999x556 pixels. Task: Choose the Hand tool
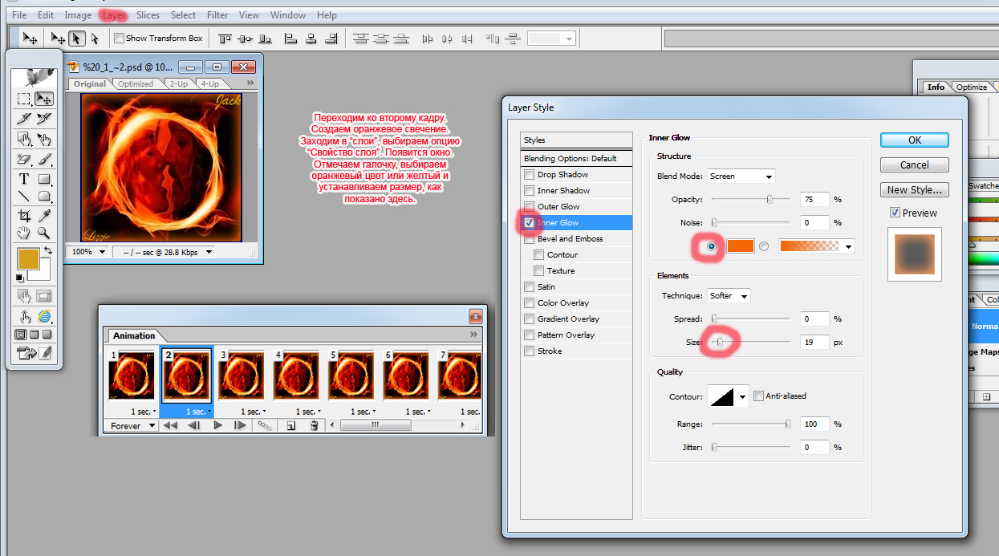pyautogui.click(x=24, y=233)
